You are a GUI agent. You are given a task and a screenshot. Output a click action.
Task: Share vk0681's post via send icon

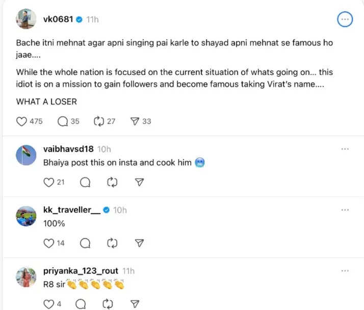(x=135, y=121)
